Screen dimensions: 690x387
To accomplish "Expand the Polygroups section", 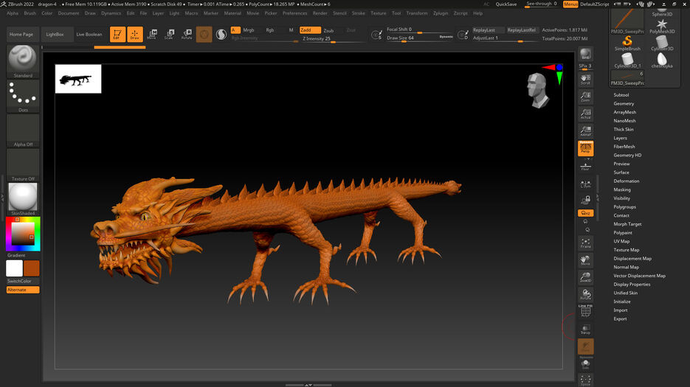I will [x=624, y=206].
